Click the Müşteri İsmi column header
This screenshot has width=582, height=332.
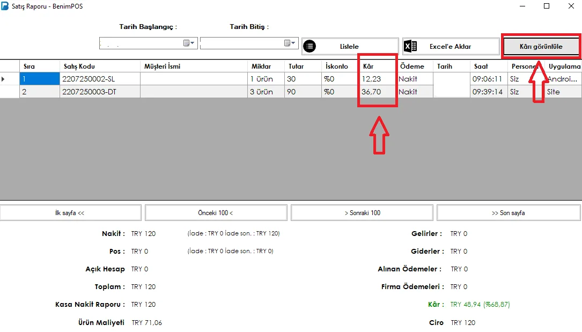194,67
